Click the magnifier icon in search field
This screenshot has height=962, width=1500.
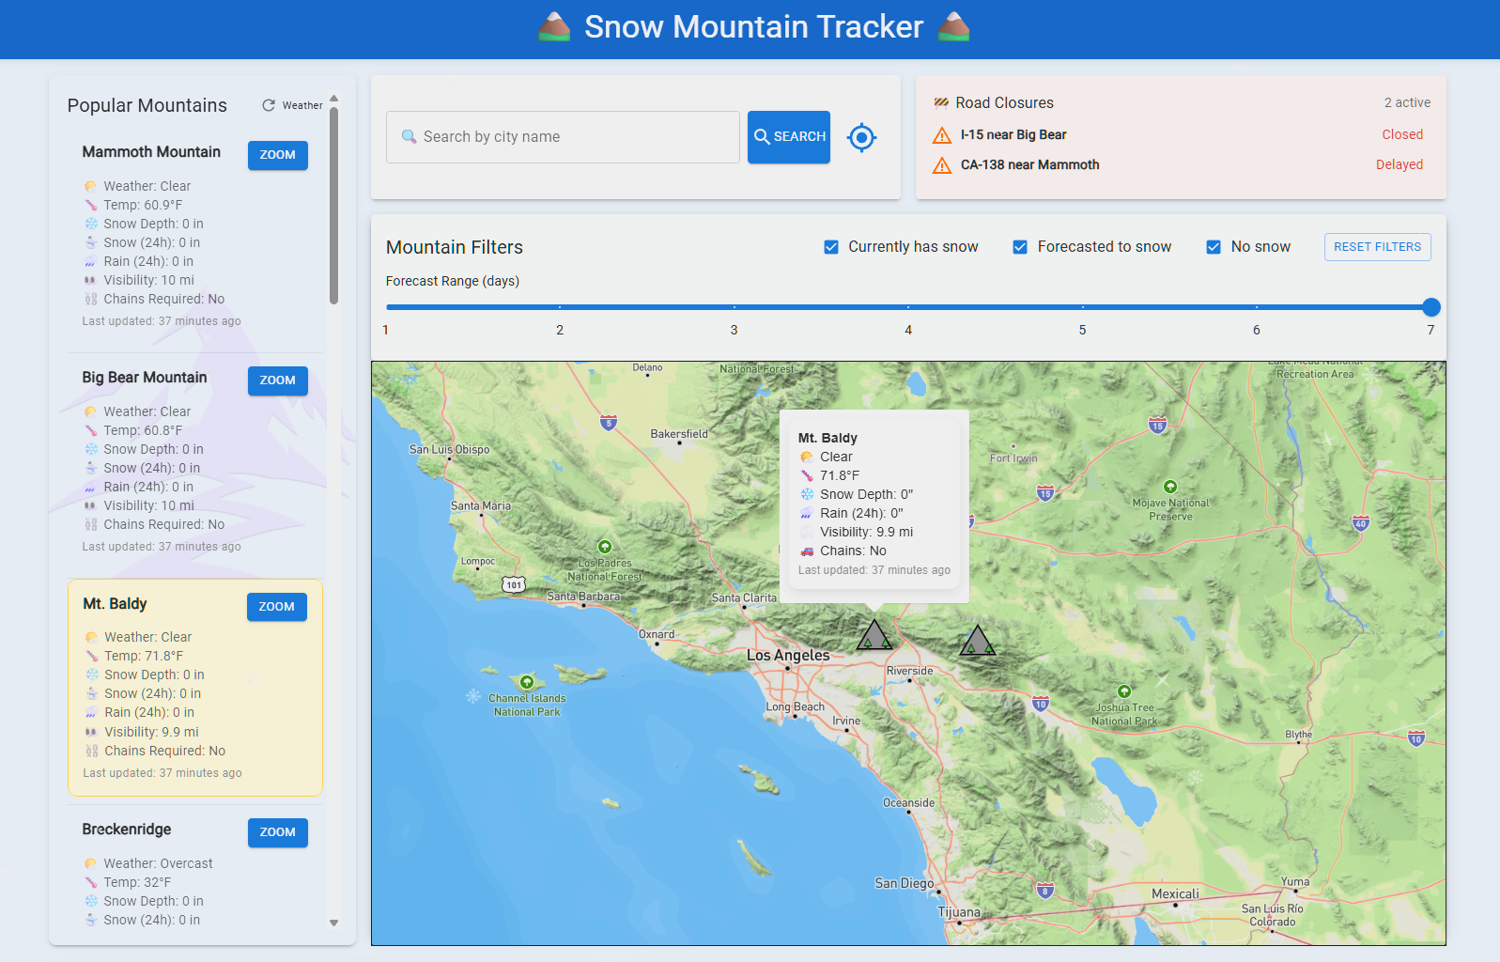click(409, 137)
